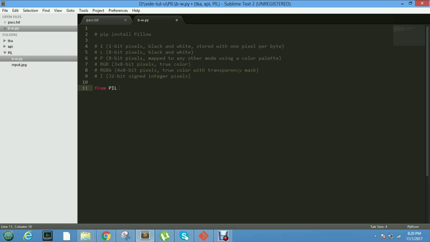The height and width of the screenshot is (242, 430).
Task: Open the View menu
Action: tap(58, 10)
